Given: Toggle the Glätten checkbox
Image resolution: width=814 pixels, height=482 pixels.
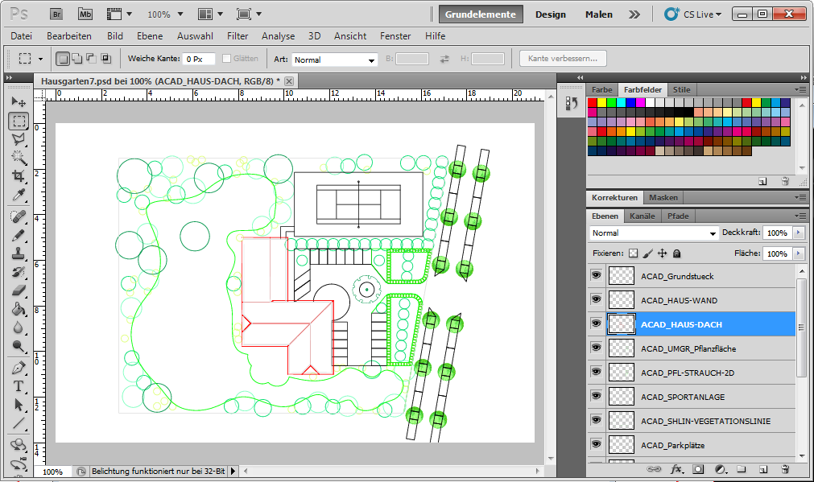Looking at the screenshot, I should [227, 59].
